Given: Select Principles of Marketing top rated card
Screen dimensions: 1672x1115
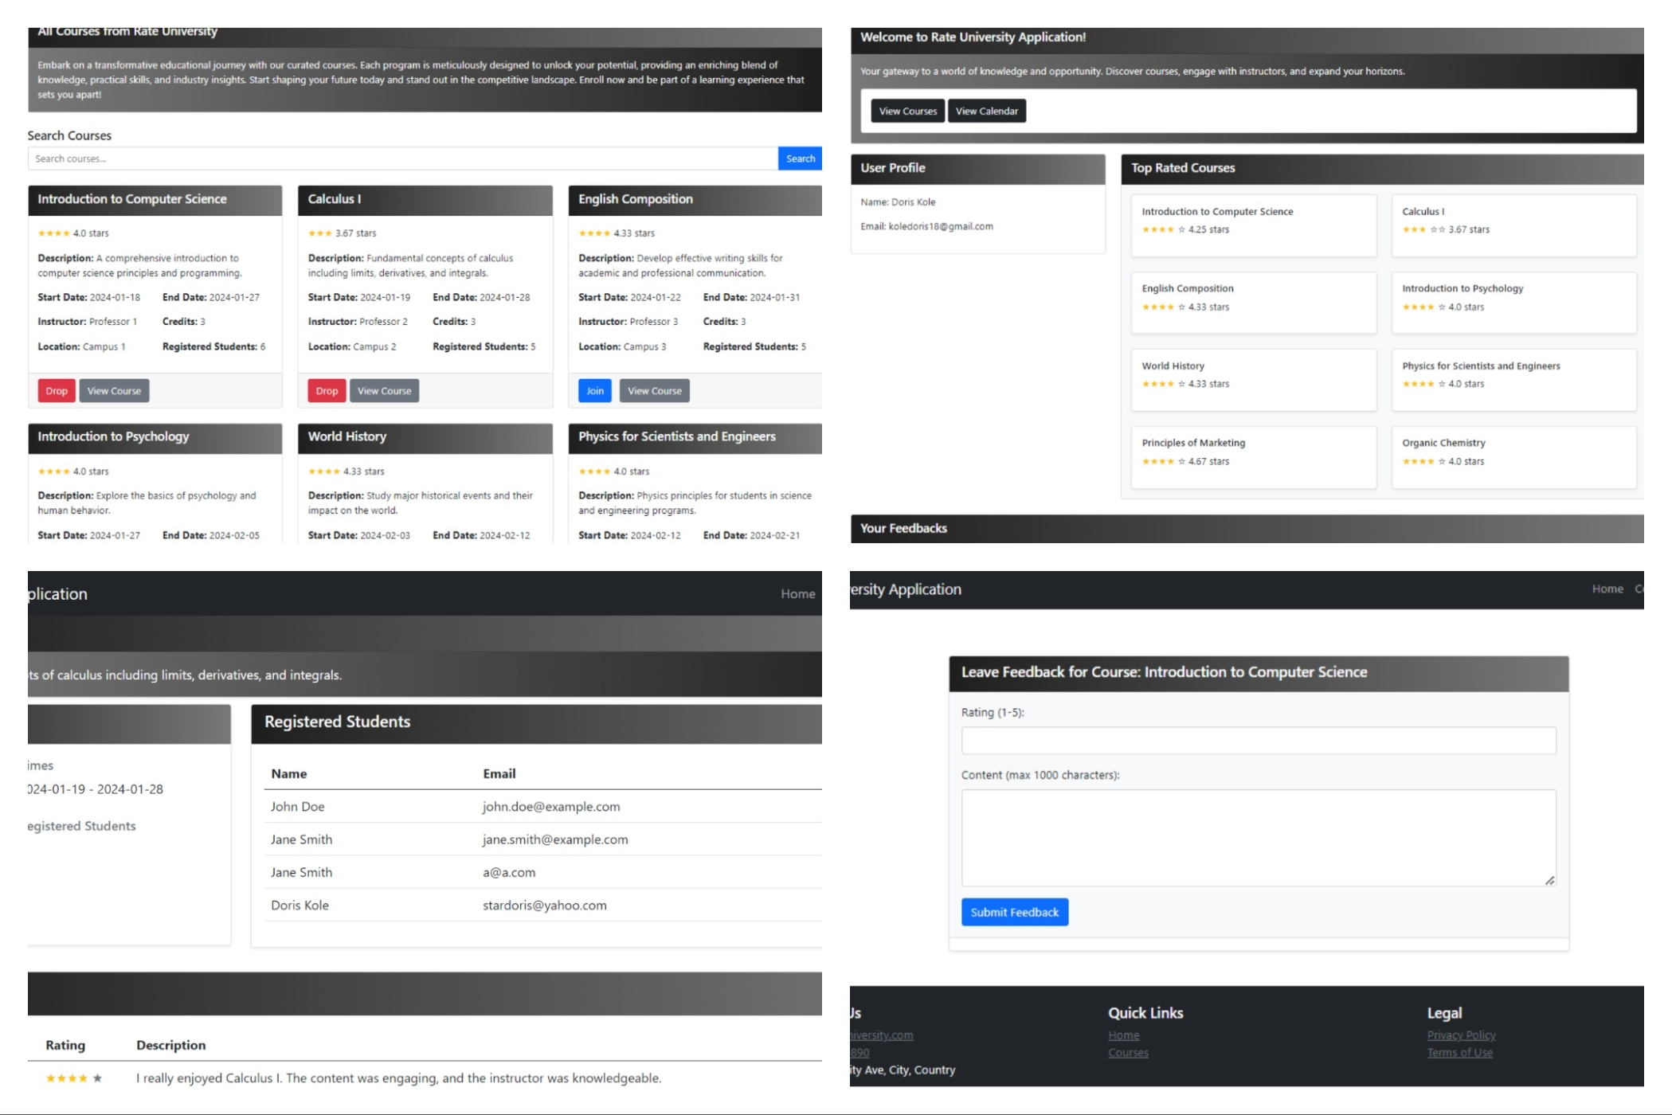Looking at the screenshot, I should (x=1252, y=456).
